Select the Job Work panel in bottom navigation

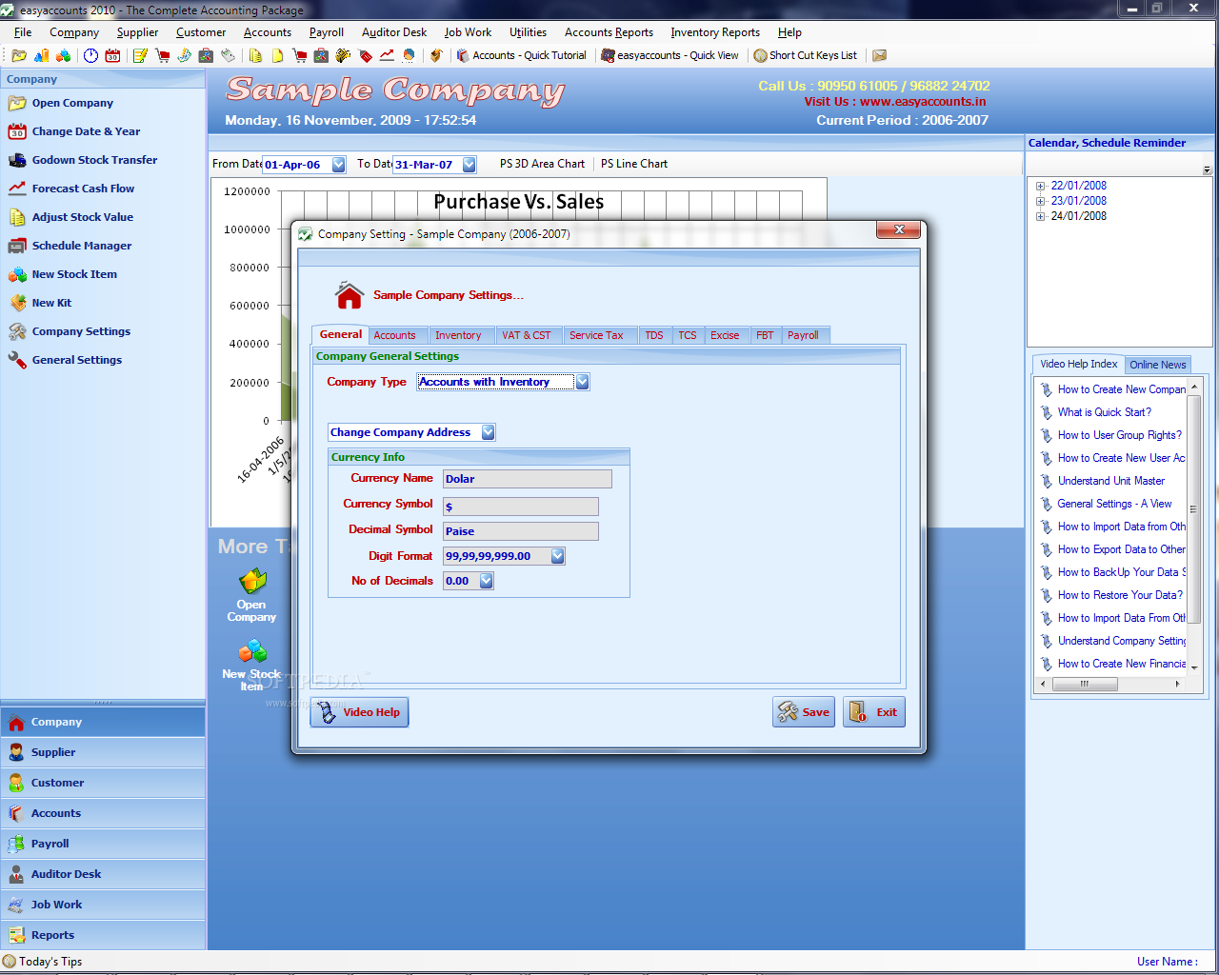[103, 905]
